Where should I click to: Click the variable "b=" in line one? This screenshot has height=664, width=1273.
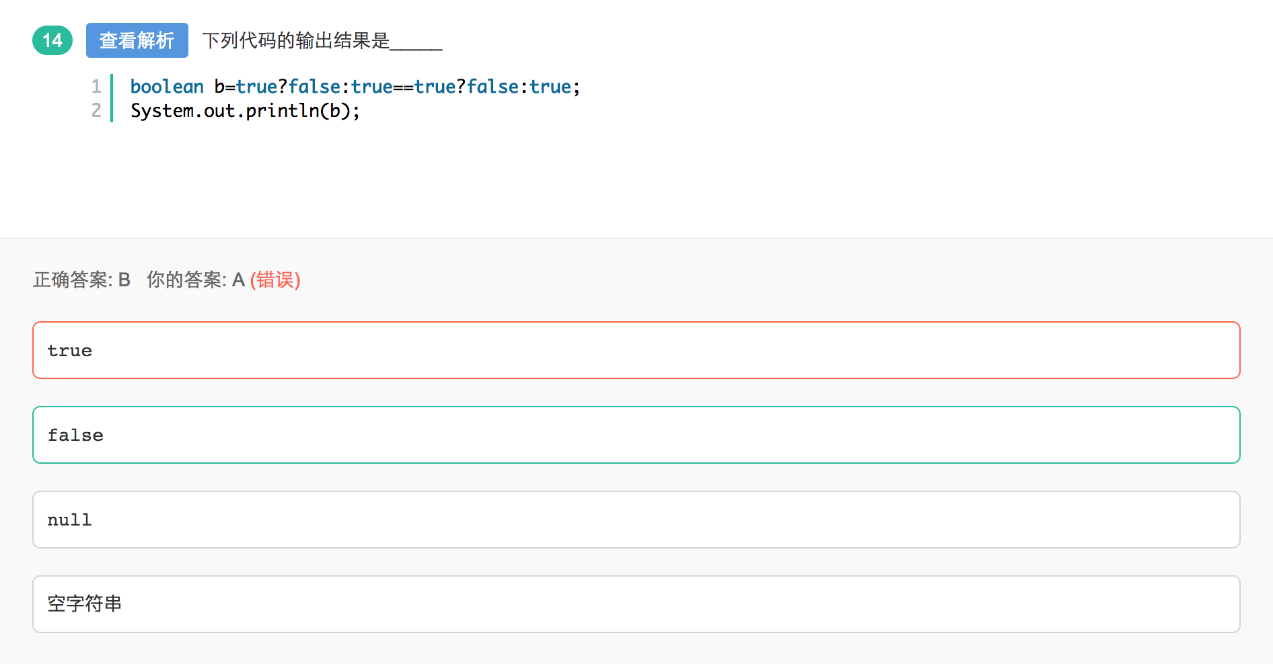click(x=225, y=87)
